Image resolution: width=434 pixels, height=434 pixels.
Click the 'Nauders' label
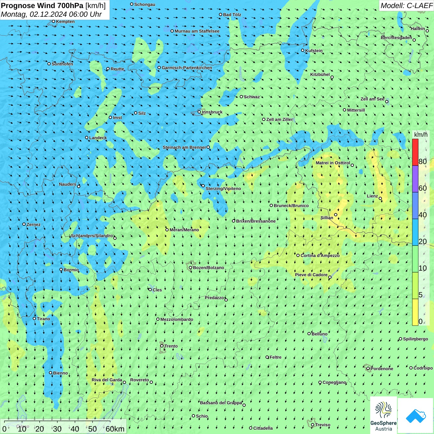click(68, 184)
